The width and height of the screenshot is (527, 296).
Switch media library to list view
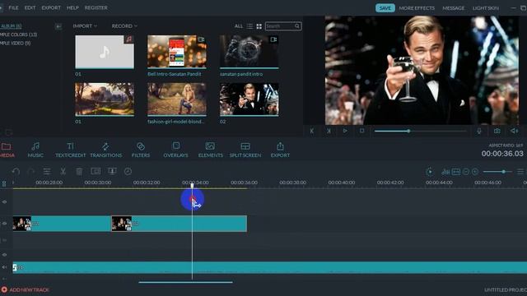pyautogui.click(x=250, y=25)
